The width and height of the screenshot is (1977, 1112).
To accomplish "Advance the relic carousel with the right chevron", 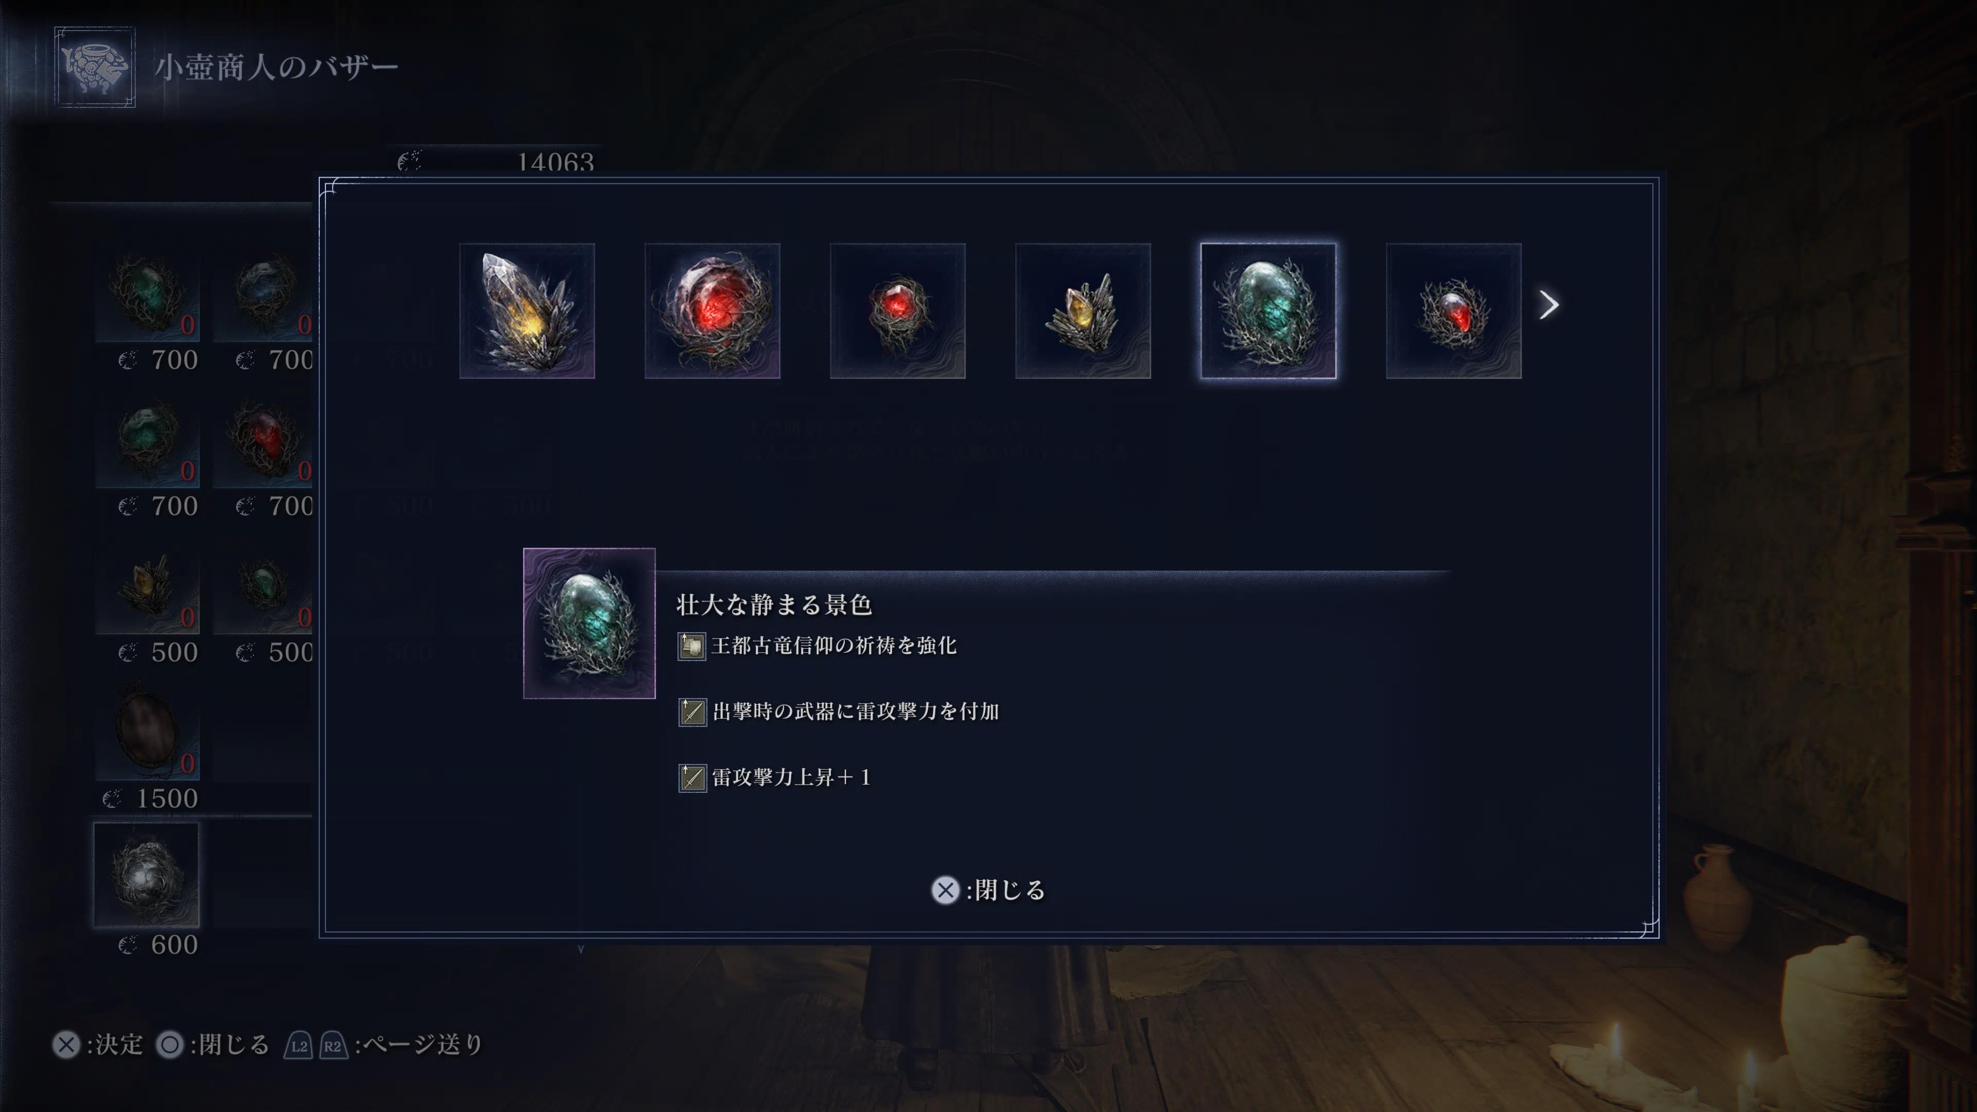I will [x=1549, y=305].
